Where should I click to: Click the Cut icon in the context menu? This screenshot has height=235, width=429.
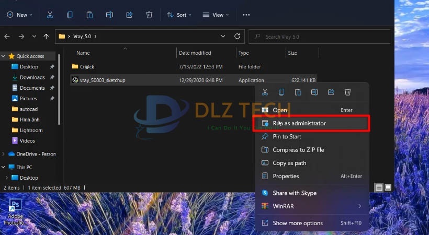pyautogui.click(x=265, y=92)
